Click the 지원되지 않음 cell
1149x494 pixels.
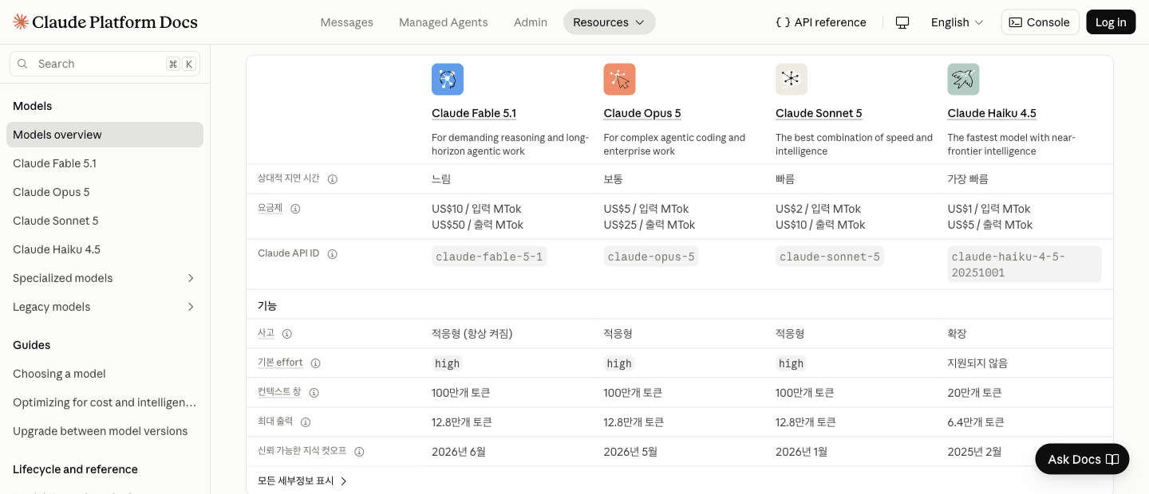977,363
